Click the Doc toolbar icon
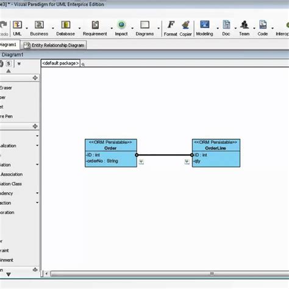 [226, 24]
